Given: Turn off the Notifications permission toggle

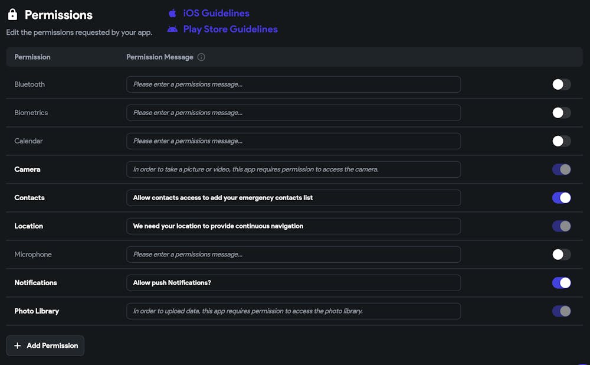Looking at the screenshot, I should pyautogui.click(x=561, y=283).
